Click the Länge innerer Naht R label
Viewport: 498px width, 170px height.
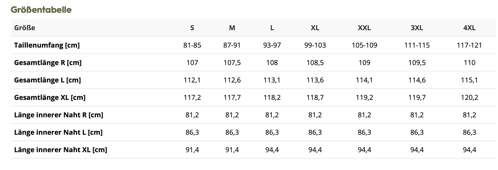pyautogui.click(x=59, y=115)
